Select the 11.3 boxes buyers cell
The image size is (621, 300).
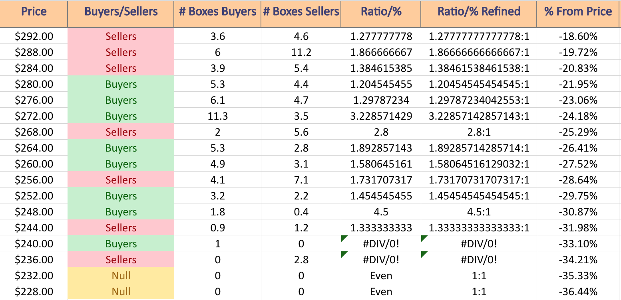(217, 116)
